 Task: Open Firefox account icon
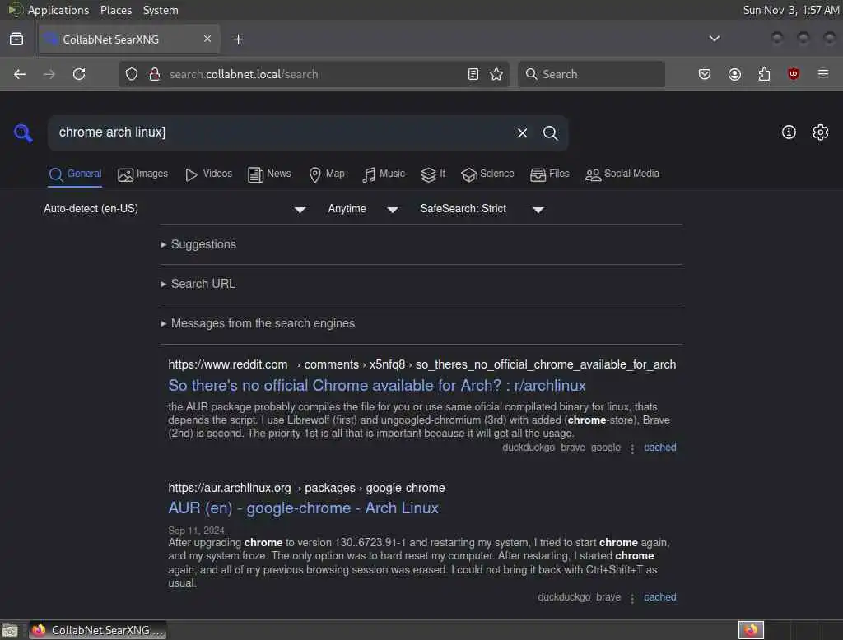coord(734,74)
